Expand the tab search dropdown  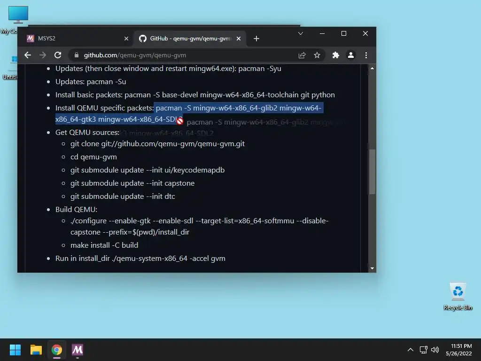click(x=301, y=33)
